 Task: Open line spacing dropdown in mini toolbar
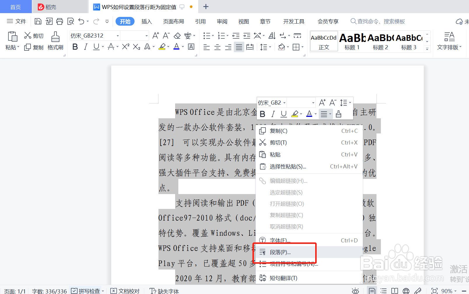coord(350,103)
